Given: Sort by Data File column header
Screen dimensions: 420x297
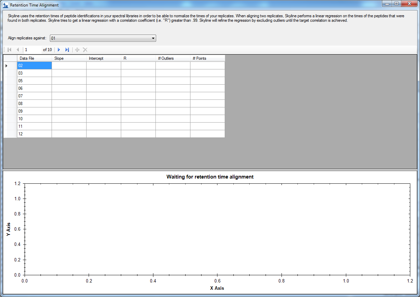Looking at the screenshot, I should [x=34, y=58].
